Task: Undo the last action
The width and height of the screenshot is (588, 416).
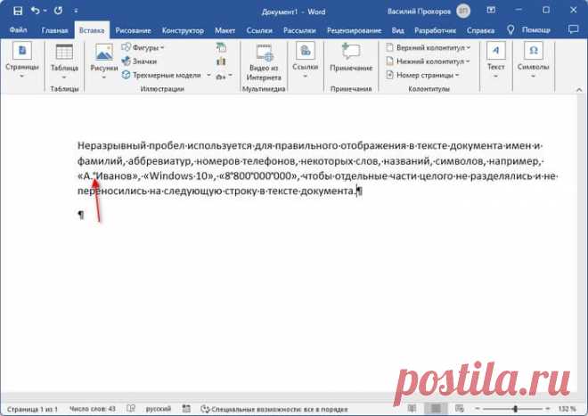Action: (36, 11)
